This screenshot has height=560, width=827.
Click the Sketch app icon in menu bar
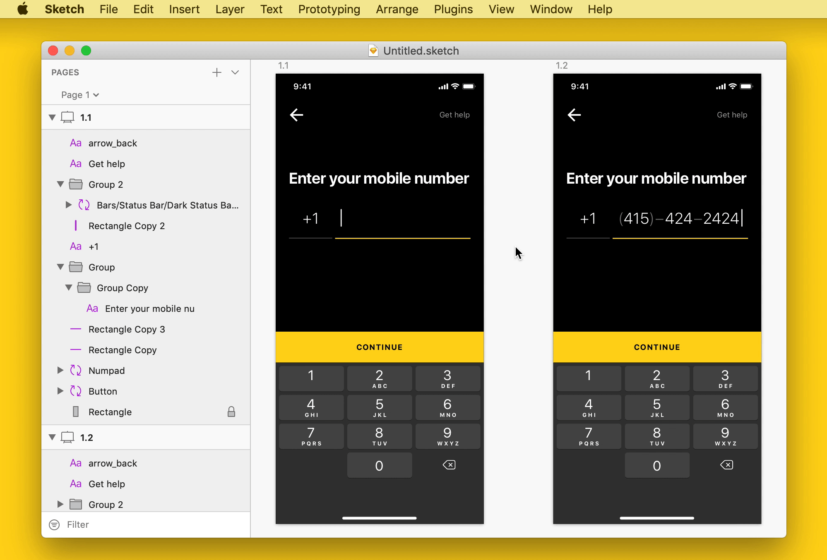coord(65,9)
